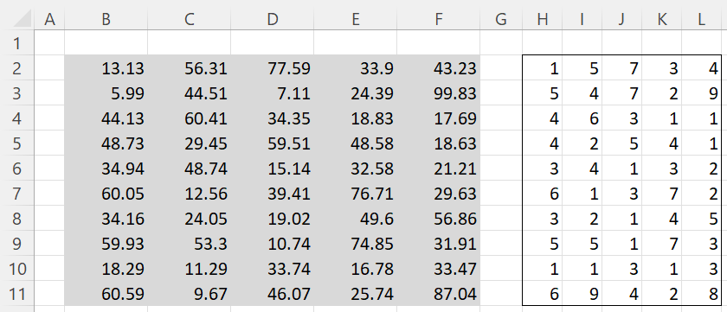Image resolution: width=727 pixels, height=312 pixels.
Task: Select column L header
Action: pos(702,19)
